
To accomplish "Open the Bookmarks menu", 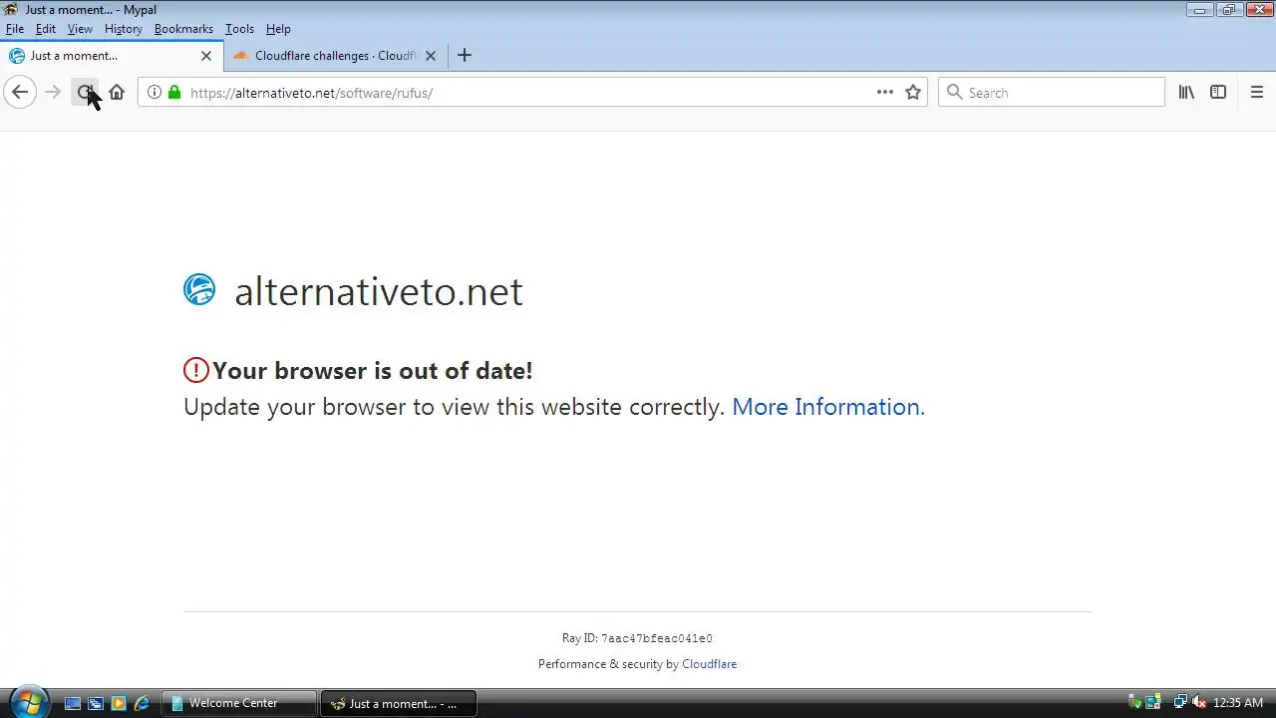I will pyautogui.click(x=183, y=29).
